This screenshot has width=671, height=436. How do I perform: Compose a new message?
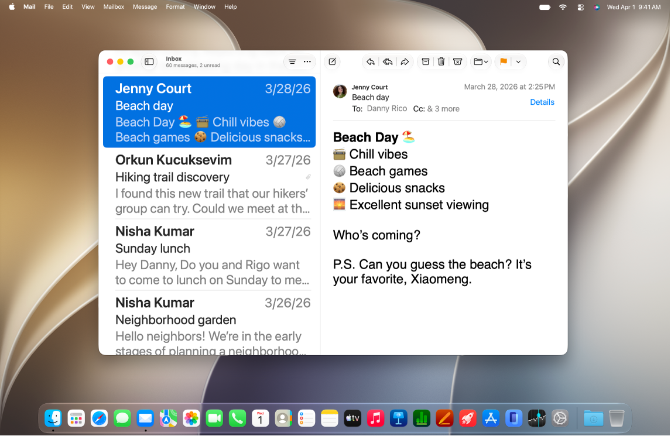click(x=332, y=61)
